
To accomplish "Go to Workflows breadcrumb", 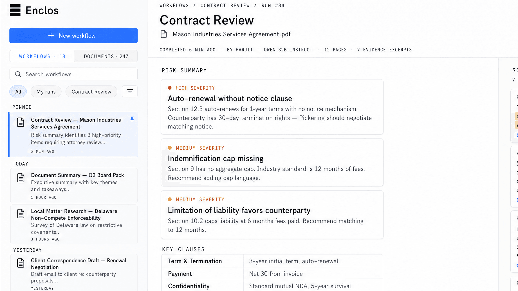I will tap(174, 5).
